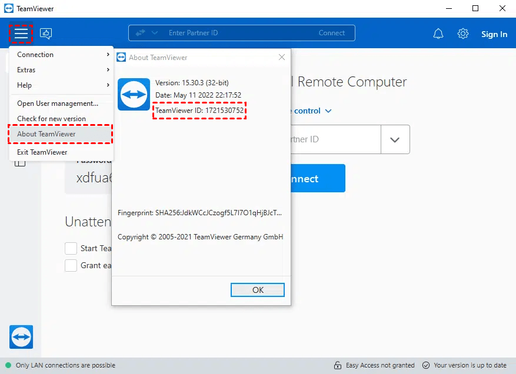Click the Sign In link
Image resolution: width=516 pixels, height=374 pixels.
pos(494,34)
